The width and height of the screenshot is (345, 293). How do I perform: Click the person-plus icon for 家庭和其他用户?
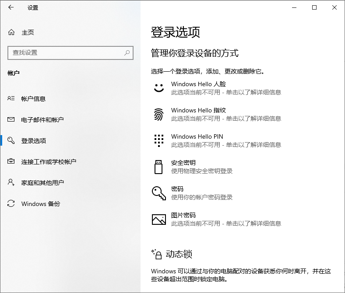(11, 182)
